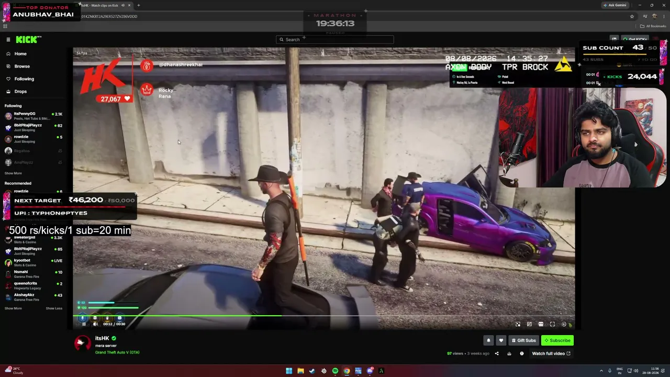The height and width of the screenshot is (377, 670).
Task: Open Discord from the taskbar
Action: pos(370,371)
